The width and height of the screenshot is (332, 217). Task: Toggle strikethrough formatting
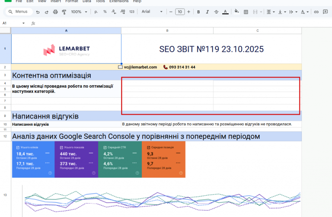pos(216,12)
